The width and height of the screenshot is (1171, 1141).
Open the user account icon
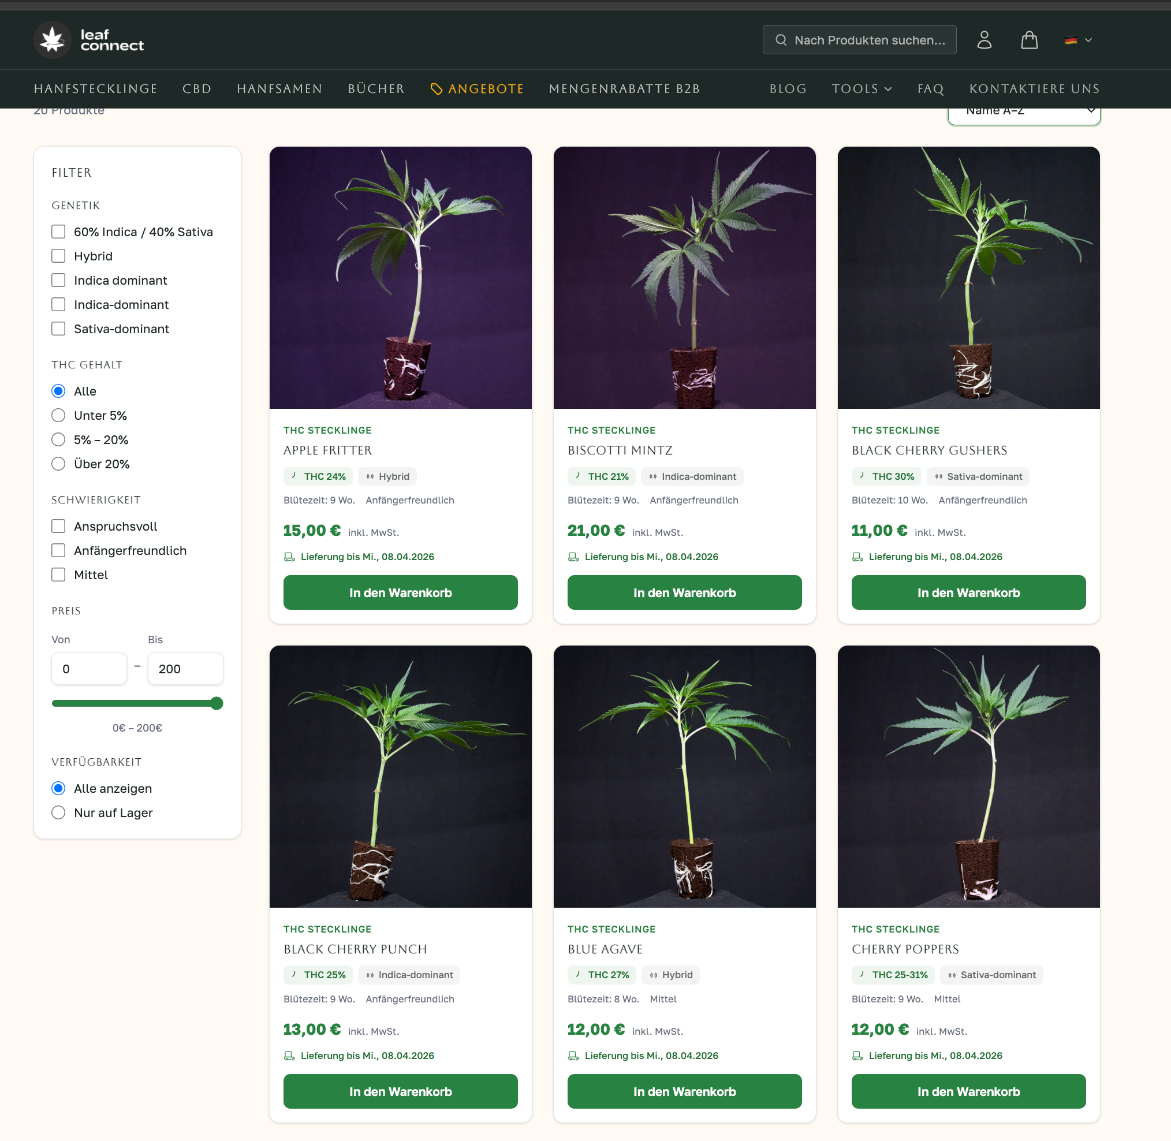pyautogui.click(x=984, y=39)
